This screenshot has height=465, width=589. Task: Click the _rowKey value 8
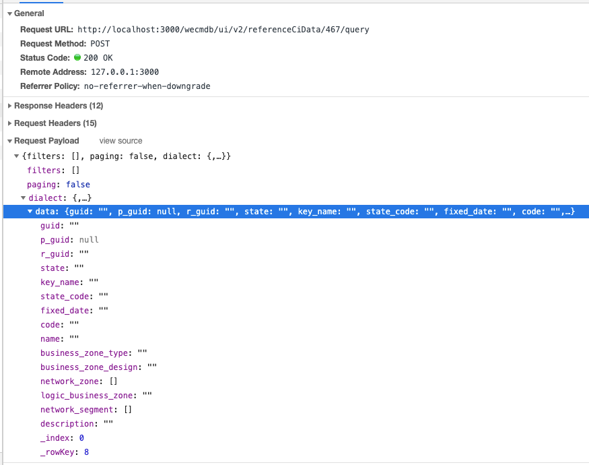point(85,452)
